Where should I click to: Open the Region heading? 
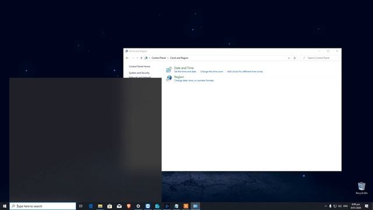point(179,77)
